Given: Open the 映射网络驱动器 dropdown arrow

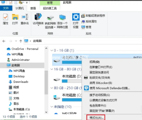Looking at the screenshot, I should (x=55, y=27).
